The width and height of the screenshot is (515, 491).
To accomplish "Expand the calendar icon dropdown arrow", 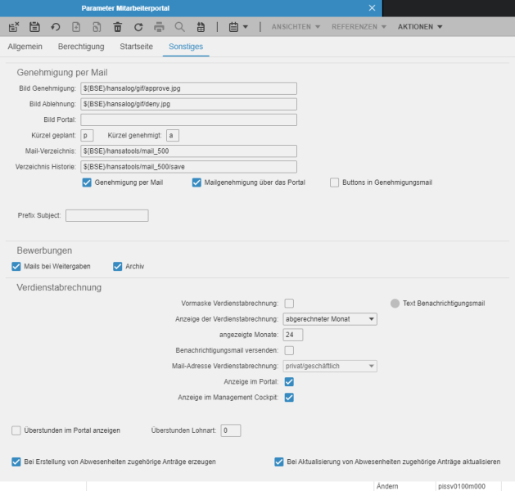I will (x=246, y=27).
